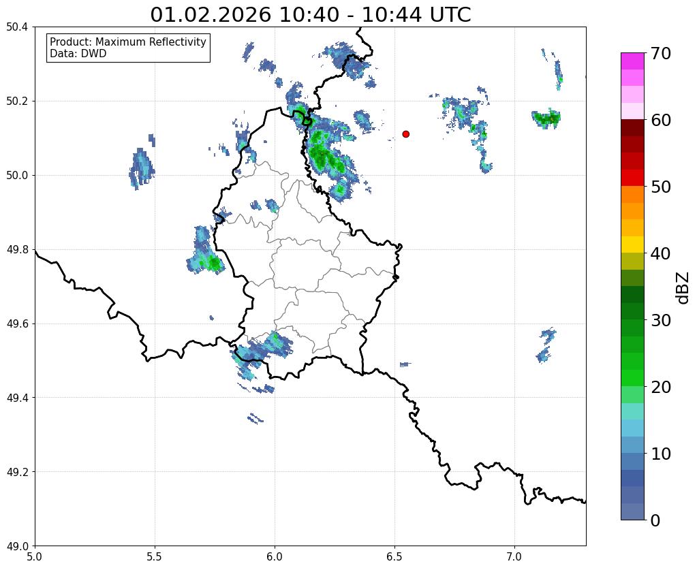Click the latitude axis label "49.0"
The width and height of the screenshot is (697, 568).
click(x=17, y=546)
